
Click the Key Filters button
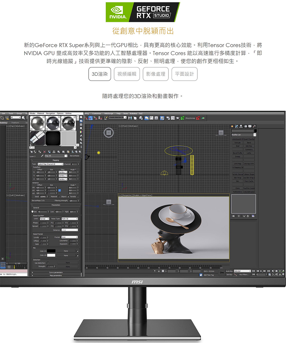[x=244, y=274]
